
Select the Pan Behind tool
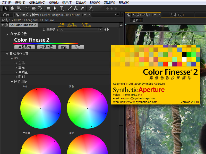[40, 8]
